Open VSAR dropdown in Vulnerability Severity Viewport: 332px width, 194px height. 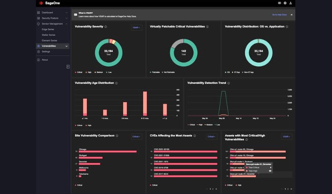[136, 27]
